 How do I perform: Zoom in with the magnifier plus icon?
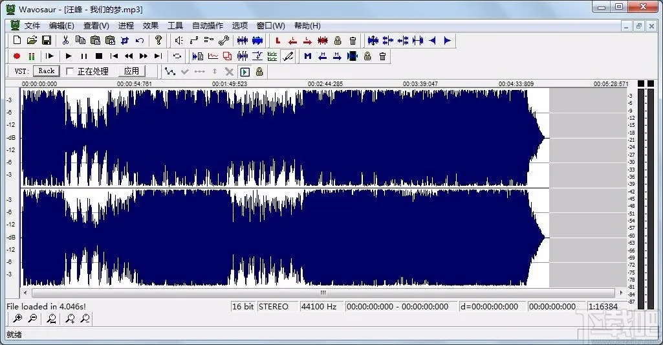[17, 318]
